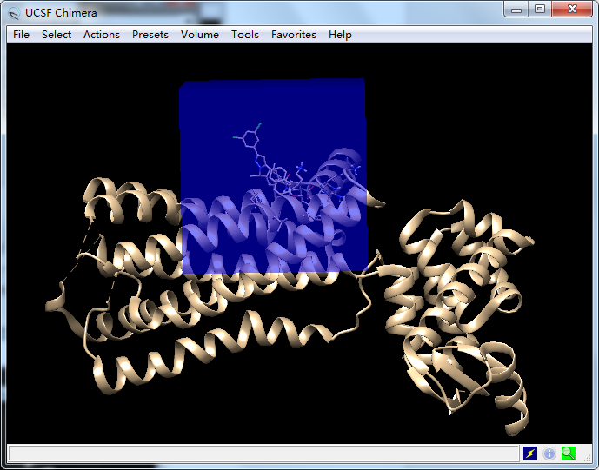
Task: Open the Help menu
Action: (341, 35)
